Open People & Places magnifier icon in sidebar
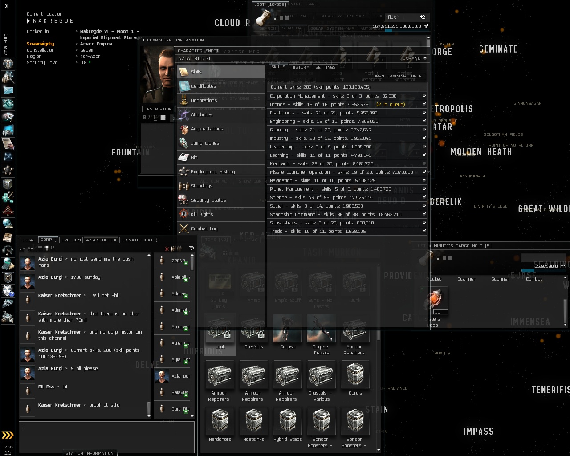This screenshot has width=570, height=456. tap(8, 77)
